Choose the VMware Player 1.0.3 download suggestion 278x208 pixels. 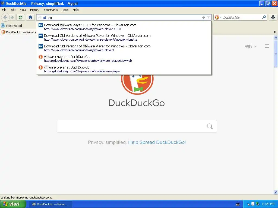coord(124,27)
